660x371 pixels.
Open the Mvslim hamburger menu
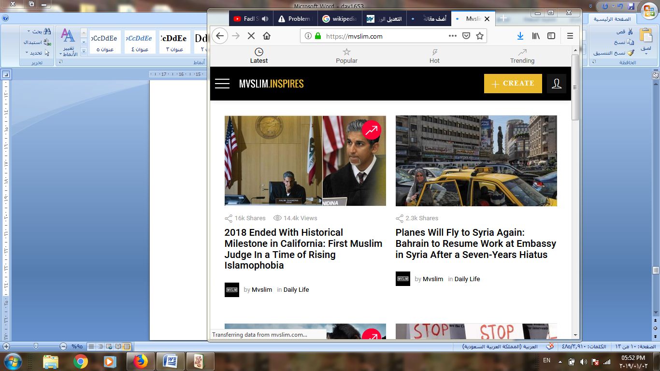click(222, 84)
